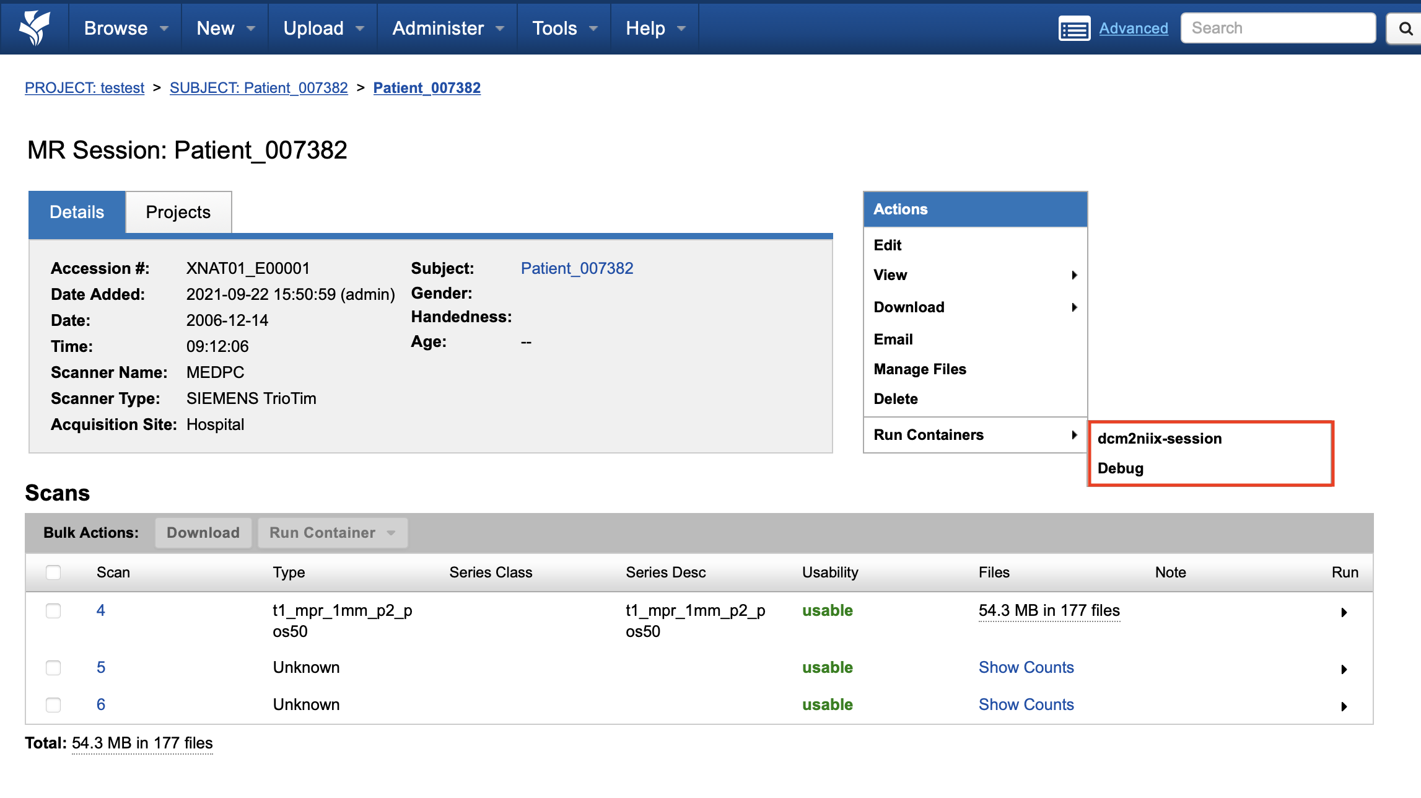The height and width of the screenshot is (798, 1421).
Task: Switch to the Projects tab
Action: (178, 213)
